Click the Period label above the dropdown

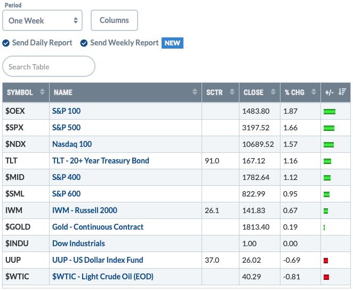[x=13, y=5]
